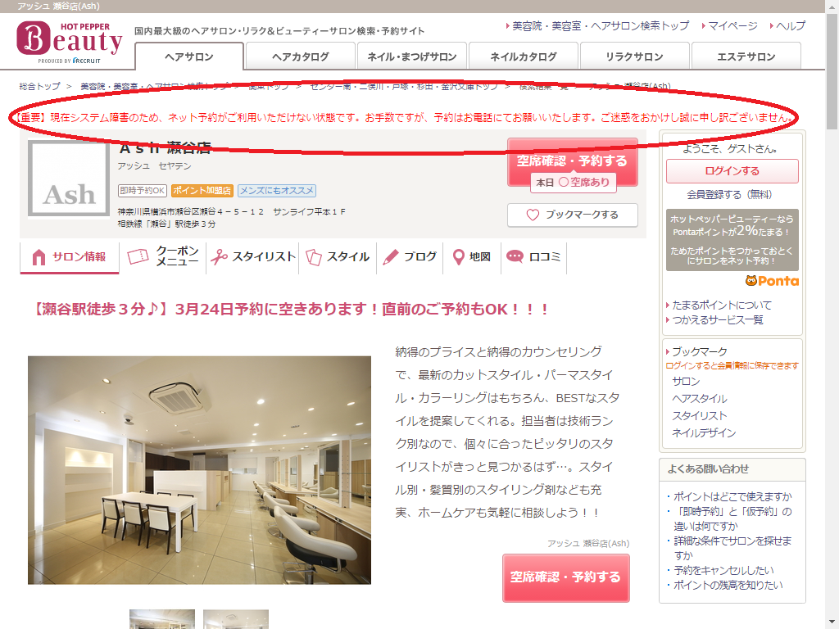Click the 即時予約OK tag
This screenshot has width=839, height=629.
[x=143, y=191]
